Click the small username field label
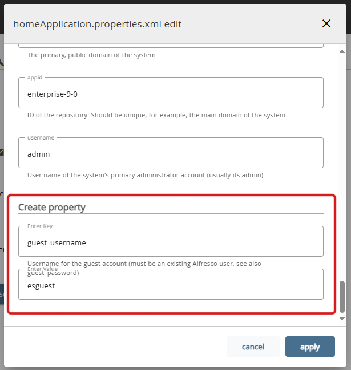The image size is (351, 370). pyautogui.click(x=40, y=137)
